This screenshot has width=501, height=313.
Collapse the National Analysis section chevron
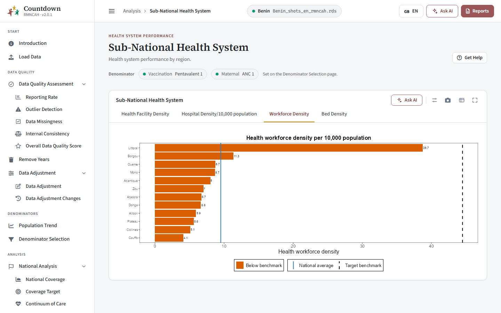pos(84,266)
